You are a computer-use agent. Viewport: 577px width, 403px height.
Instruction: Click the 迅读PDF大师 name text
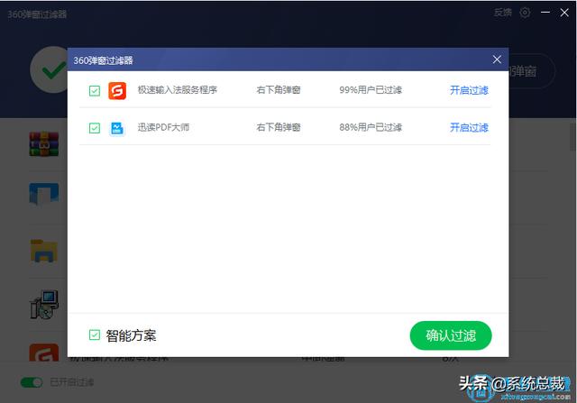[x=163, y=128]
